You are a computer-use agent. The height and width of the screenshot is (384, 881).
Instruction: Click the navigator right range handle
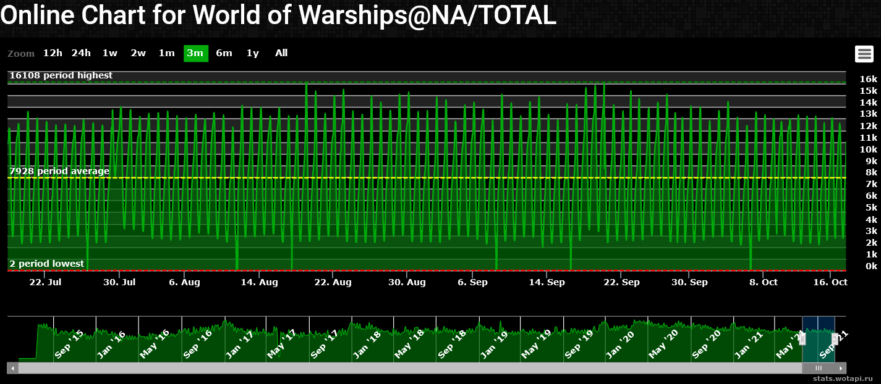835,338
